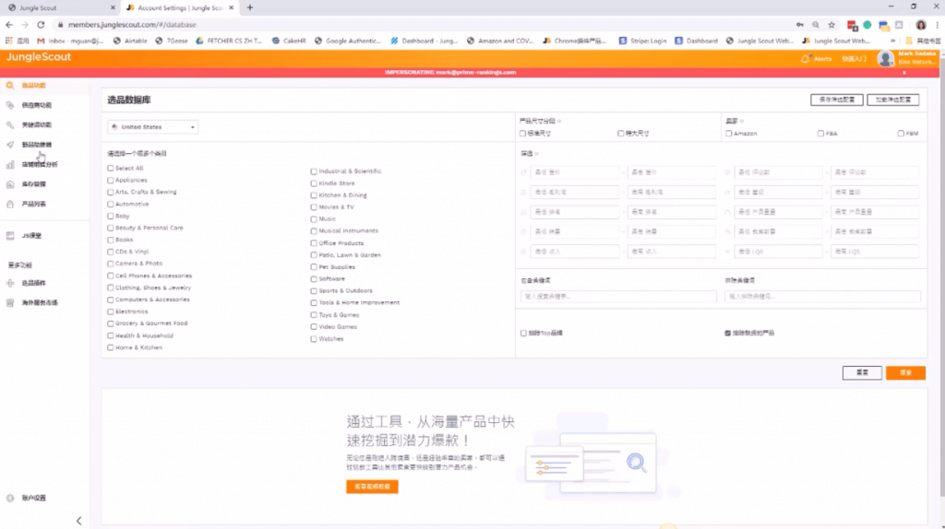The height and width of the screenshot is (529, 945).
Task: Focus the include keywords input field
Action: coord(618,297)
